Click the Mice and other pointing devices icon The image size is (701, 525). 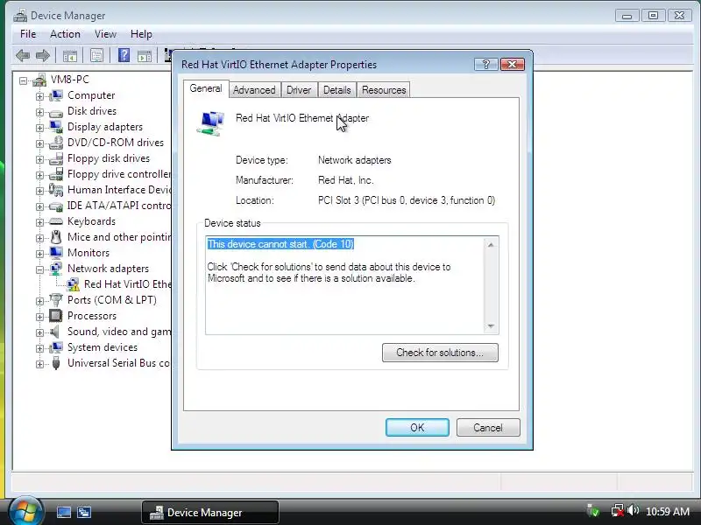tap(56, 237)
